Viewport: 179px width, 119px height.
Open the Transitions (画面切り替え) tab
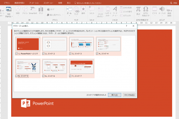(20, 3)
